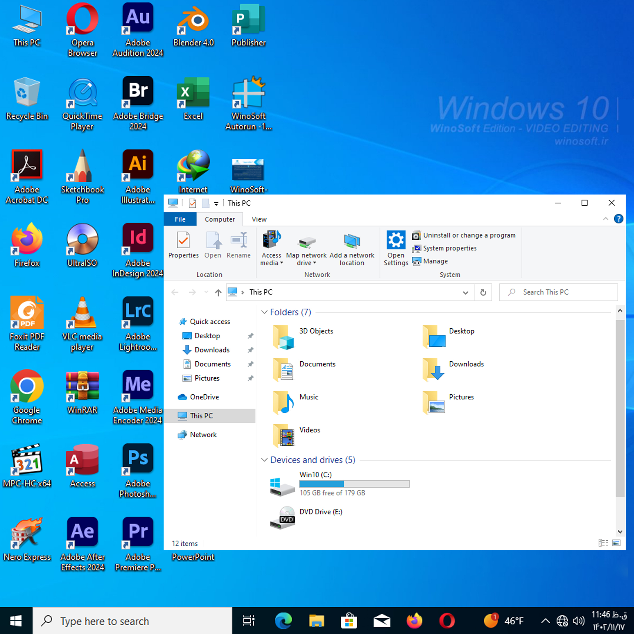The height and width of the screenshot is (634, 634).
Task: Launch Microsoft Edge from the taskbar
Action: tap(284, 621)
